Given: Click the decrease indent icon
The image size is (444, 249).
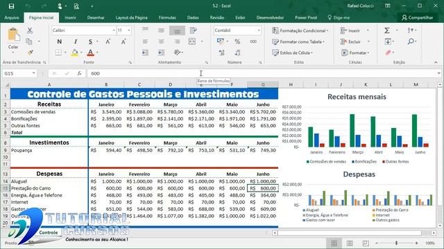Looking at the screenshot, I should pos(145,53).
